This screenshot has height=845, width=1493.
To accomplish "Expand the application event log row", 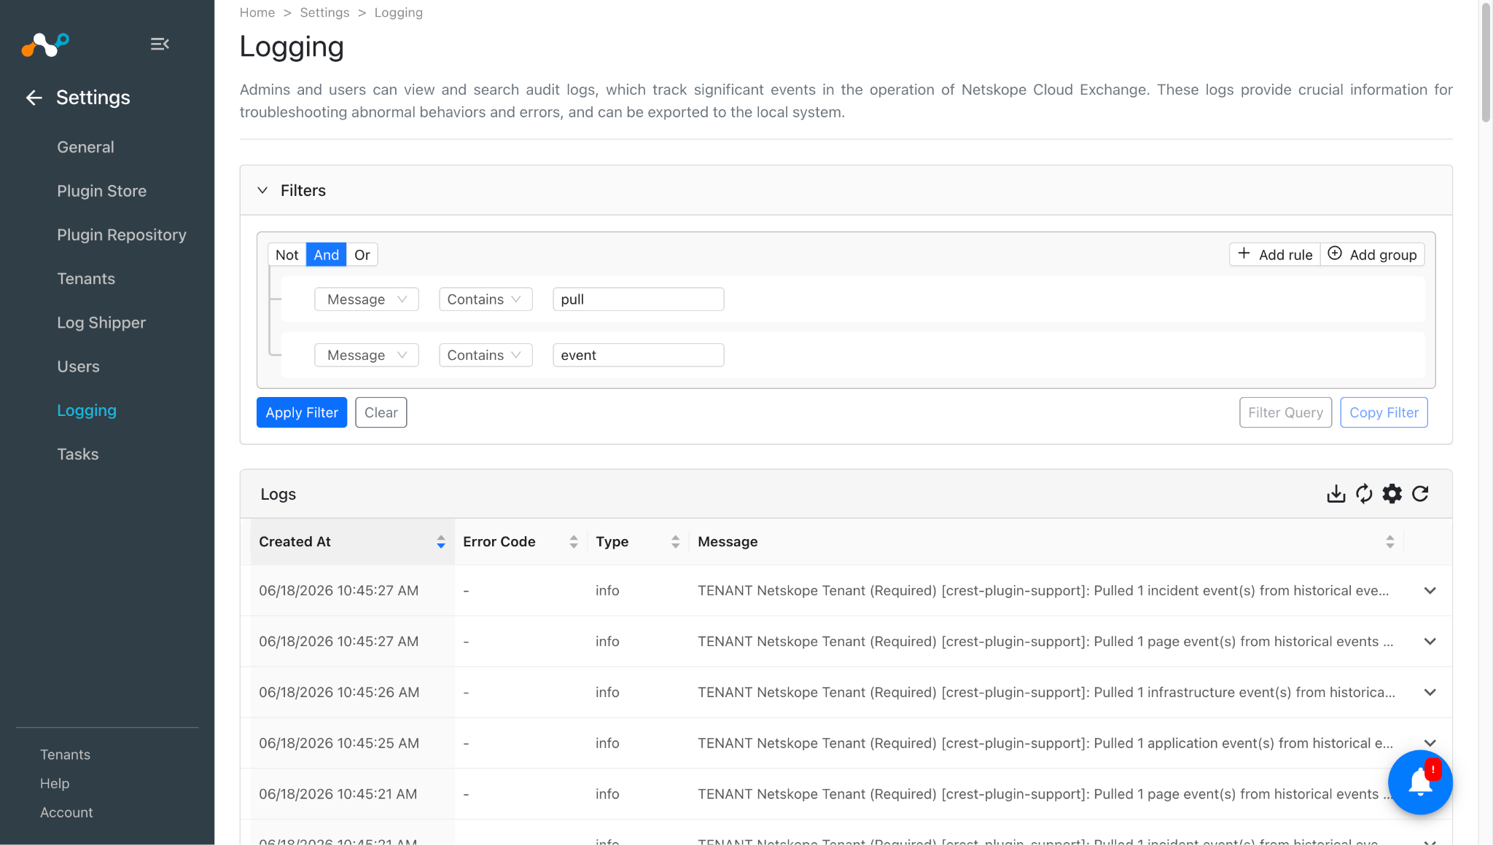I will [1430, 743].
